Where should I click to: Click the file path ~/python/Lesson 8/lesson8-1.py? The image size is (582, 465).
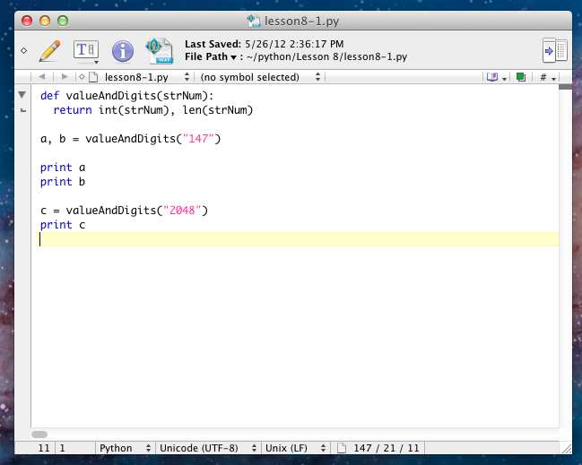pos(327,56)
